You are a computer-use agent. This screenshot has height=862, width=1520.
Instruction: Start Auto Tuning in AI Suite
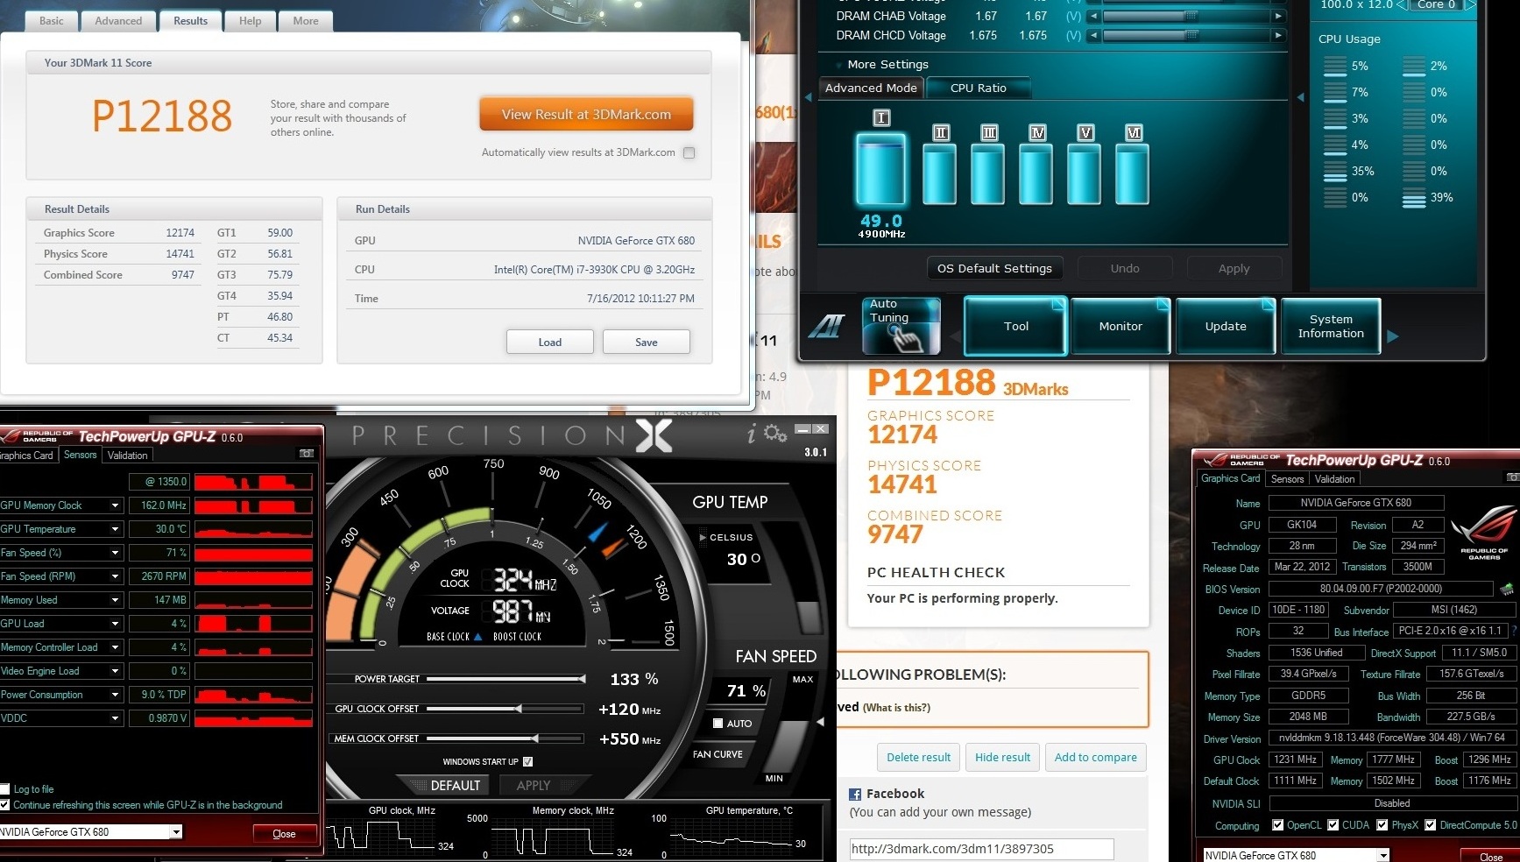pos(901,326)
